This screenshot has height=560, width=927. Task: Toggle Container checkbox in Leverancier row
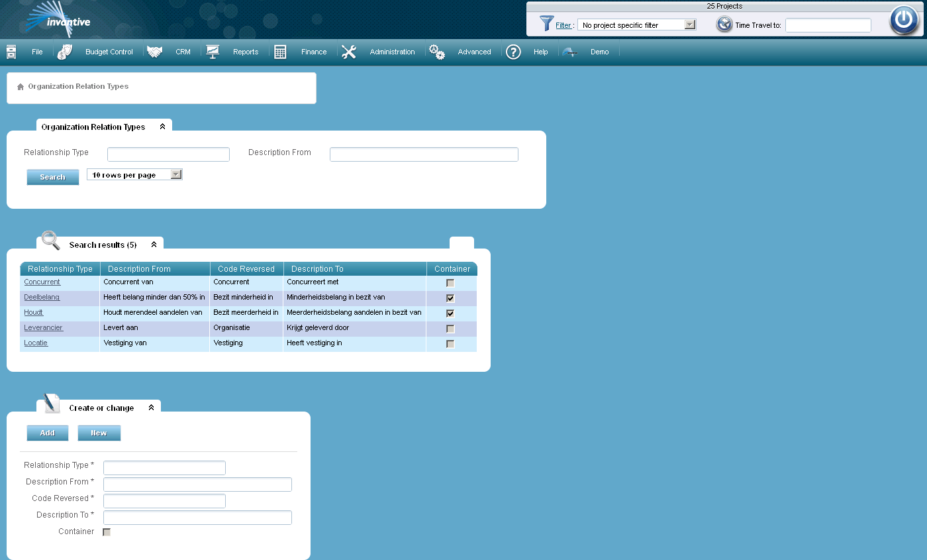pyautogui.click(x=450, y=329)
